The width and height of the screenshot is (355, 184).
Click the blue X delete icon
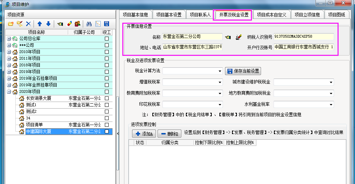point(28,24)
